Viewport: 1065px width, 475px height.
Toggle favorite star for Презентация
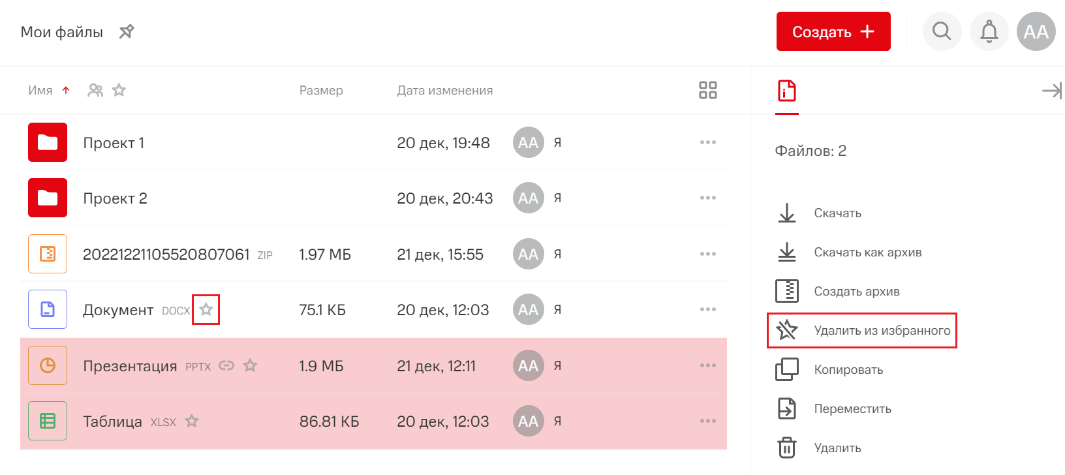click(x=250, y=365)
